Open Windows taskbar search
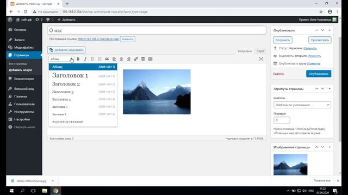 tap(22, 191)
